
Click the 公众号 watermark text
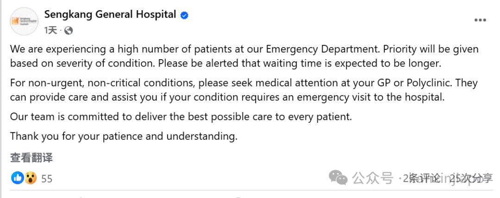(372, 178)
